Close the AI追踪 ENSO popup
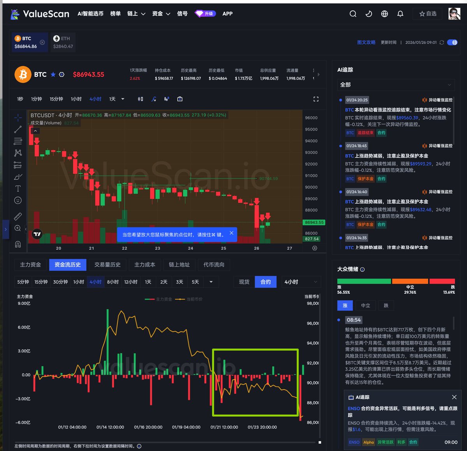 tap(454, 397)
